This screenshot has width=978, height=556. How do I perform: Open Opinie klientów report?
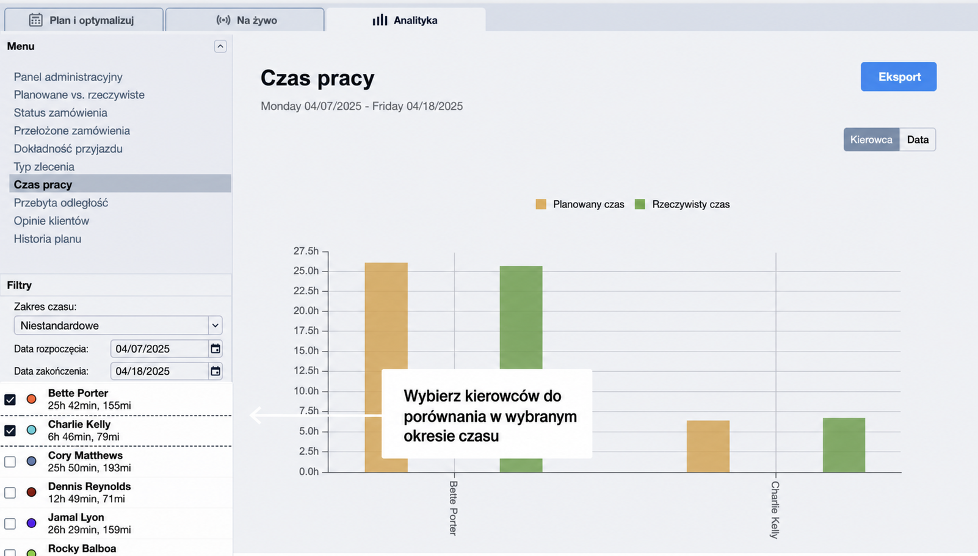coord(51,221)
